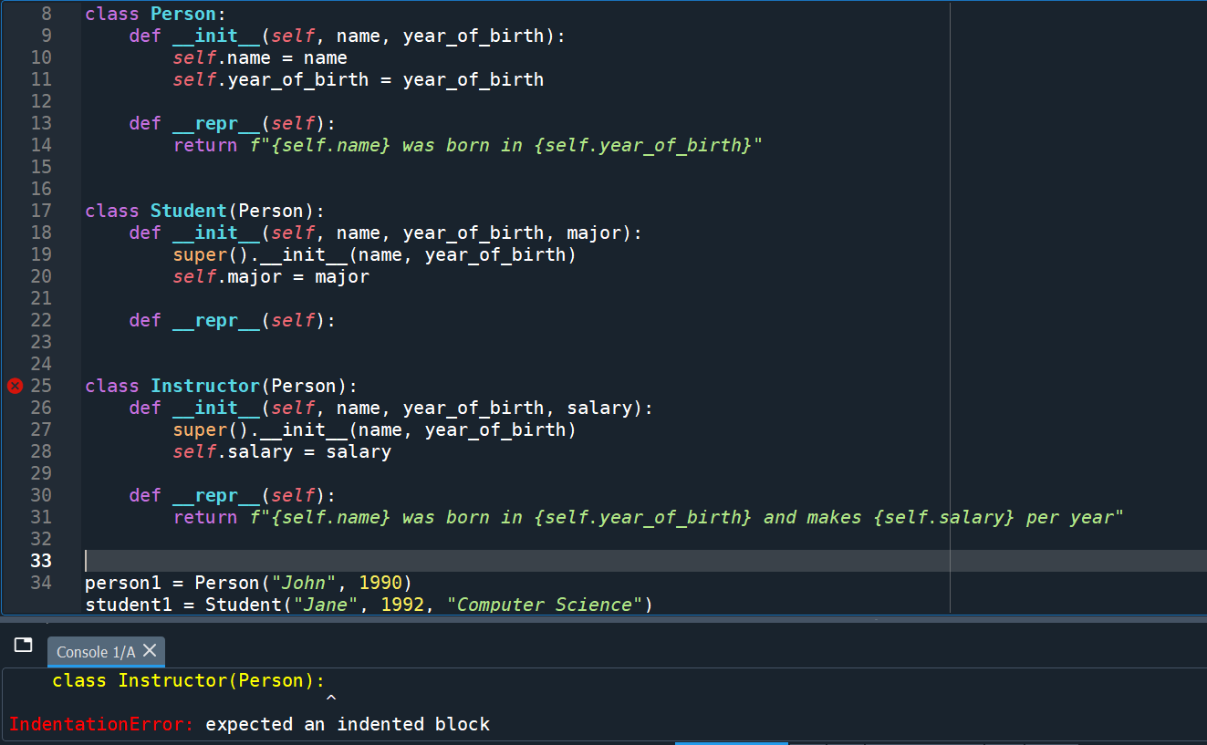Click the Instructor class name on line 25
The image size is (1207, 745).
point(206,386)
